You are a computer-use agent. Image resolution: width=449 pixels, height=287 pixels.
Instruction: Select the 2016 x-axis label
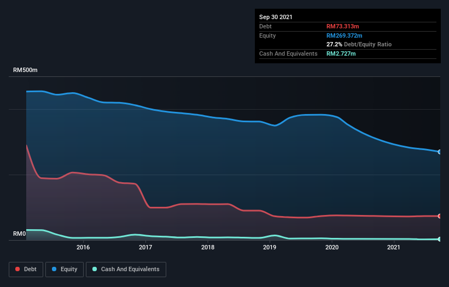click(x=83, y=247)
